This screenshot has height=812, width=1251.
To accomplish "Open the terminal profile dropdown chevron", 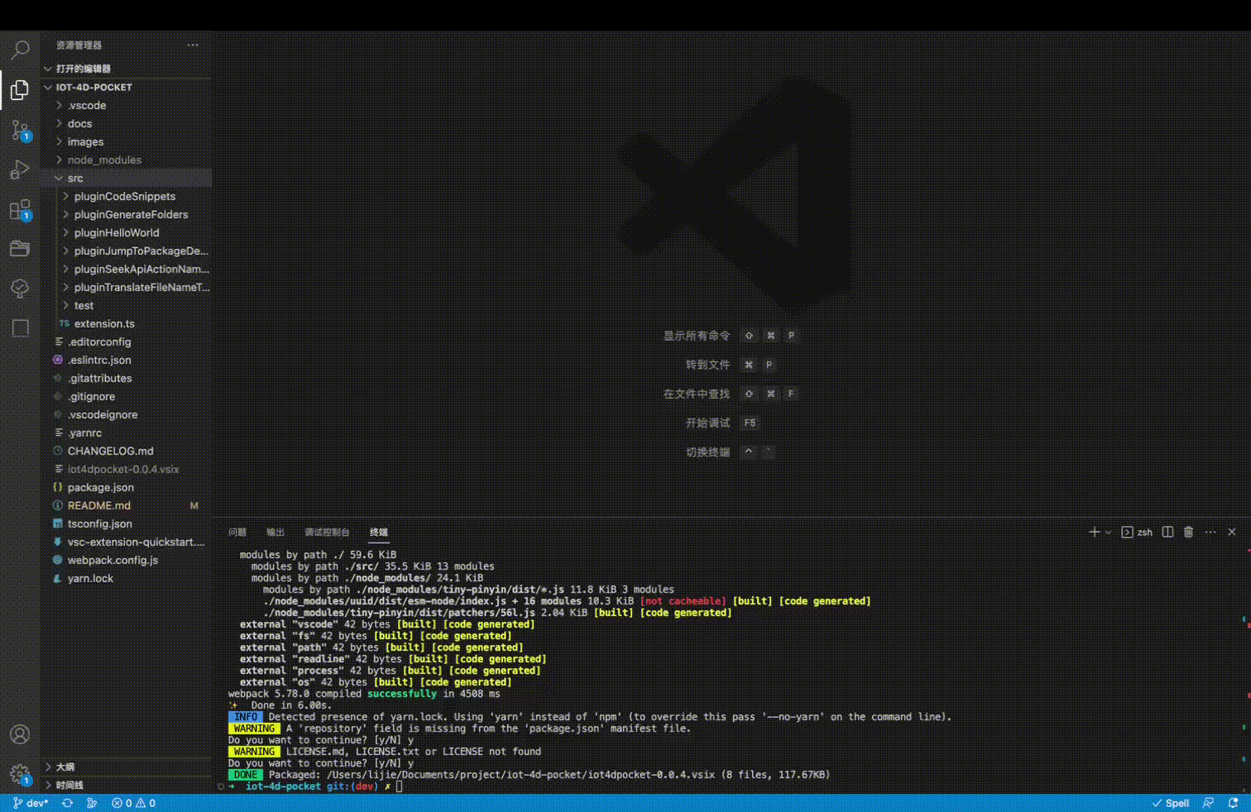I will click(x=1110, y=532).
